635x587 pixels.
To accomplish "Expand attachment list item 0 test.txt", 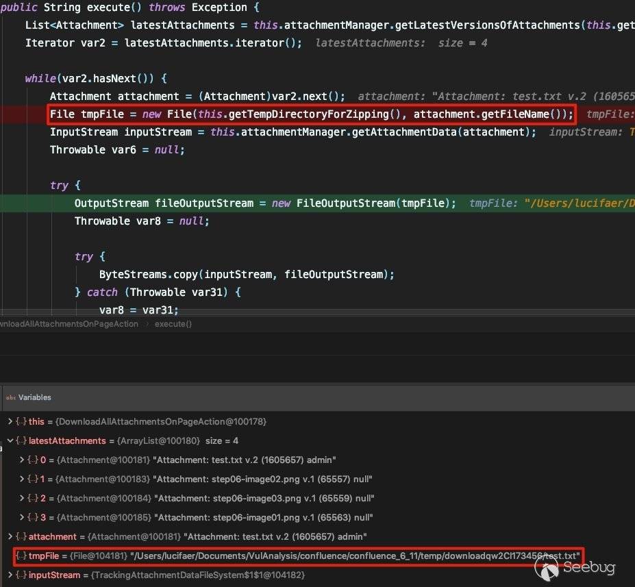I will click(x=22, y=460).
